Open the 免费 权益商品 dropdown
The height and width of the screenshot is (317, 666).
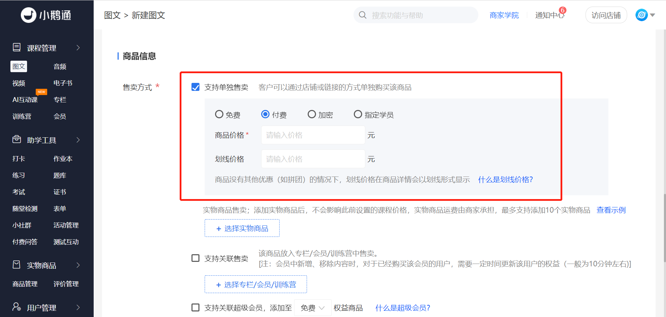point(313,308)
